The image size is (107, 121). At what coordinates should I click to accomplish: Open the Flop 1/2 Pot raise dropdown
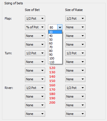point(75,18)
